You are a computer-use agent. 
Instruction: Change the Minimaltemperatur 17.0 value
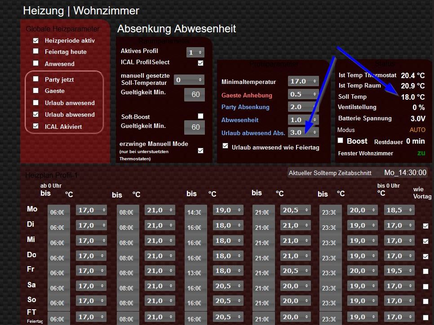303,81
